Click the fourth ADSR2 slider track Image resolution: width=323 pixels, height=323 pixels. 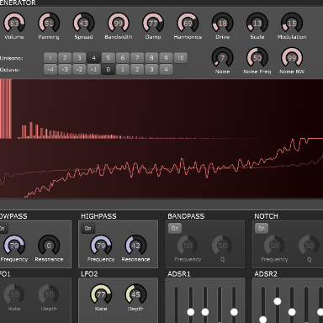click(x=306, y=304)
